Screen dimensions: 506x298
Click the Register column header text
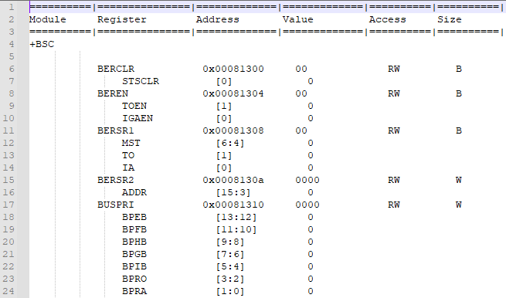[122, 19]
